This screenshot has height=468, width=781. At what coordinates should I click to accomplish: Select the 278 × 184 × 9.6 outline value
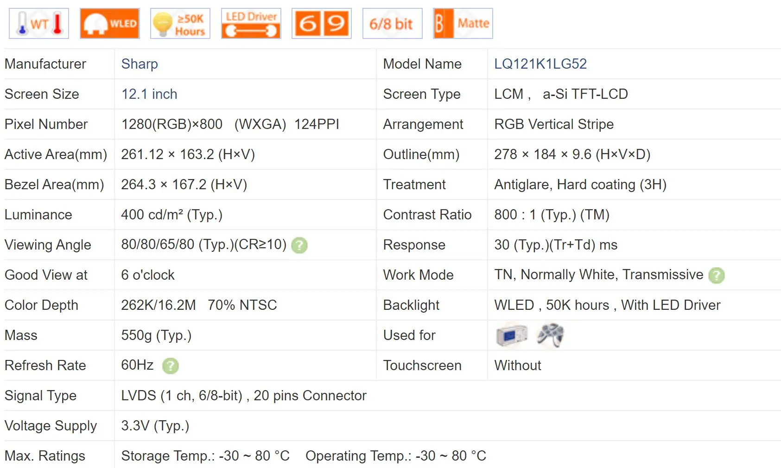point(572,154)
